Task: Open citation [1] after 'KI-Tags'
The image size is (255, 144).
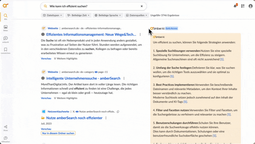Action: click(x=185, y=102)
